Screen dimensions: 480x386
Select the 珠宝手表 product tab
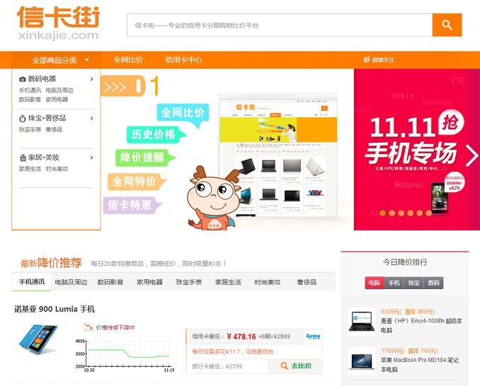[x=189, y=282]
